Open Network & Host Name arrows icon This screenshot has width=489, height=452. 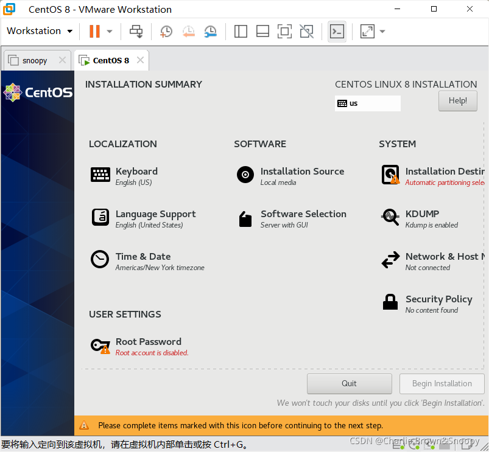point(390,260)
